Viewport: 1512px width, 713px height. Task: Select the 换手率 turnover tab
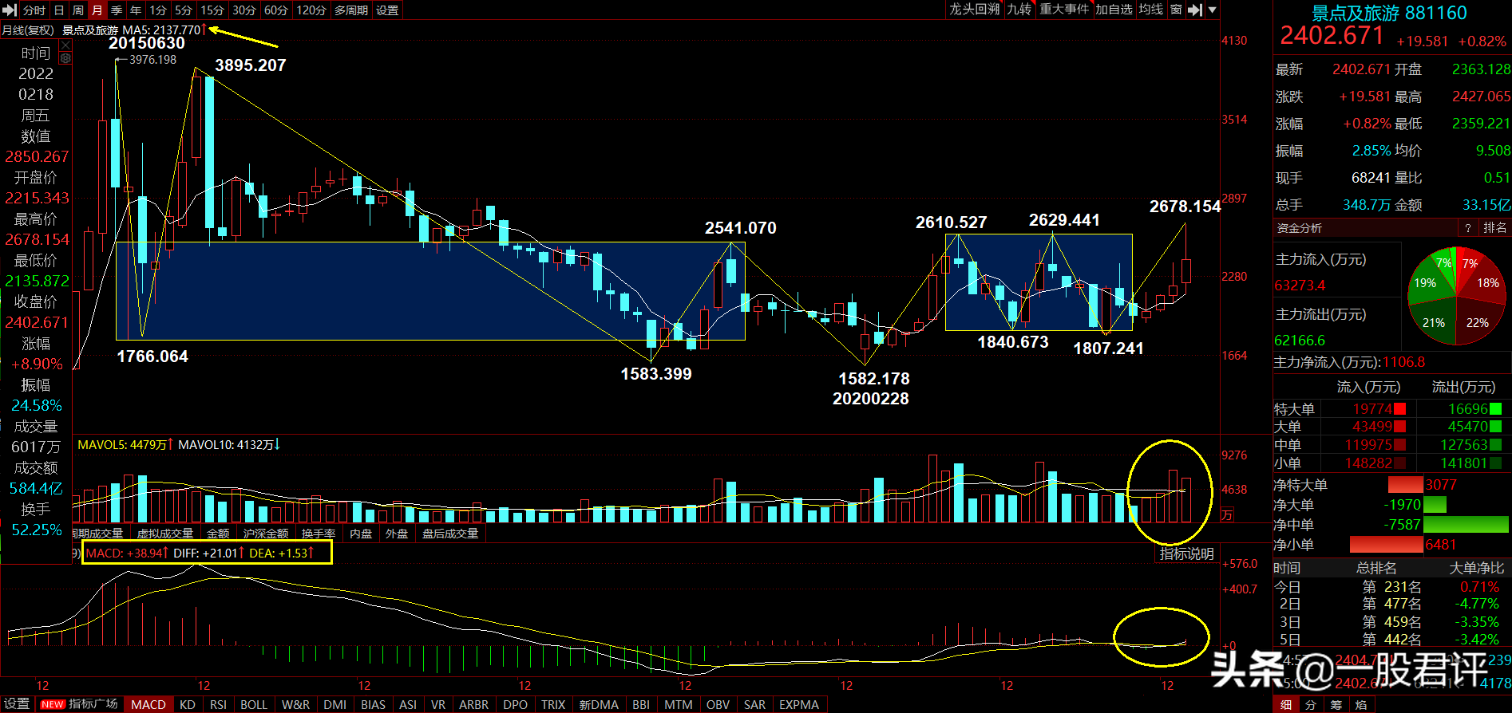(x=319, y=534)
